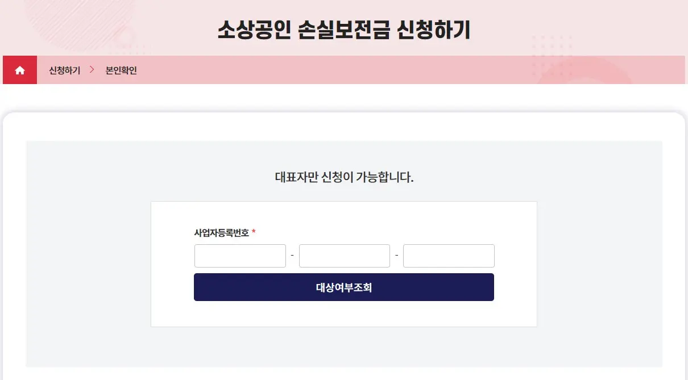This screenshot has width=688, height=380.
Task: Click the dark navy submit bar labeled 대상여부조회
Action: [344, 287]
